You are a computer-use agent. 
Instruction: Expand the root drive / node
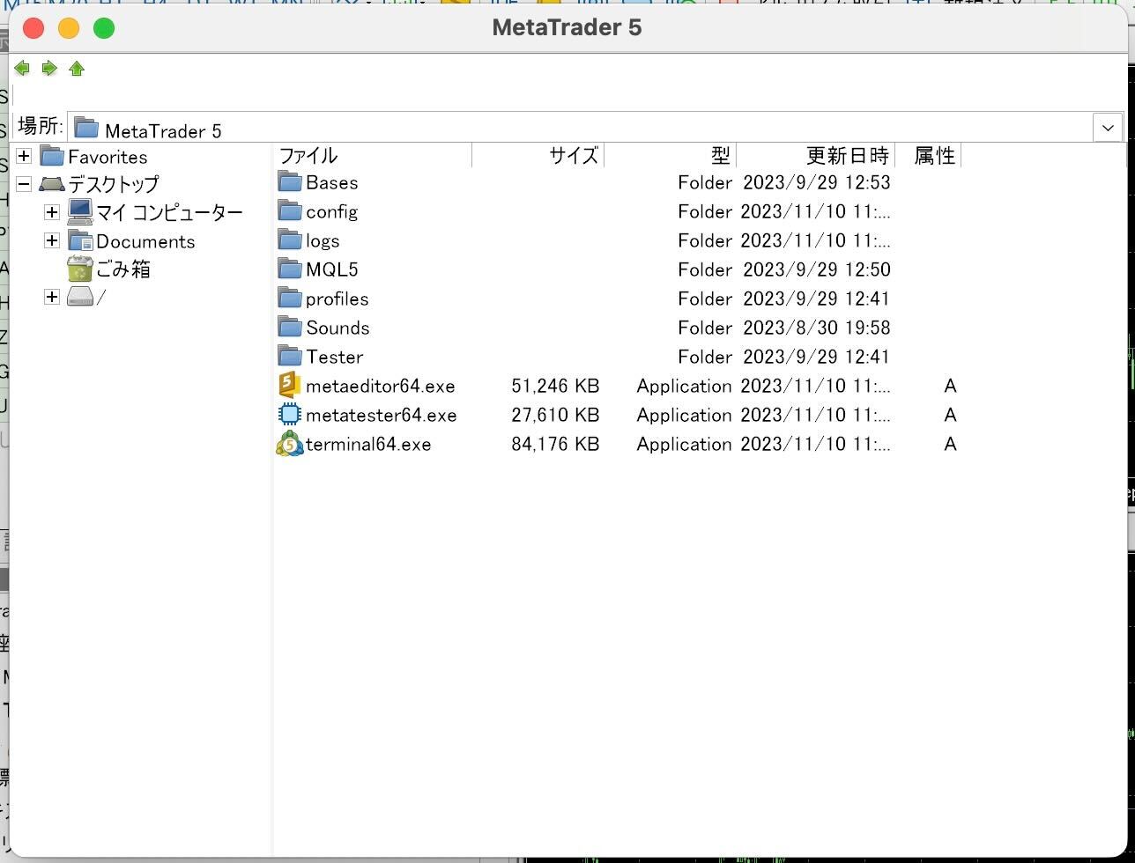pyautogui.click(x=52, y=297)
